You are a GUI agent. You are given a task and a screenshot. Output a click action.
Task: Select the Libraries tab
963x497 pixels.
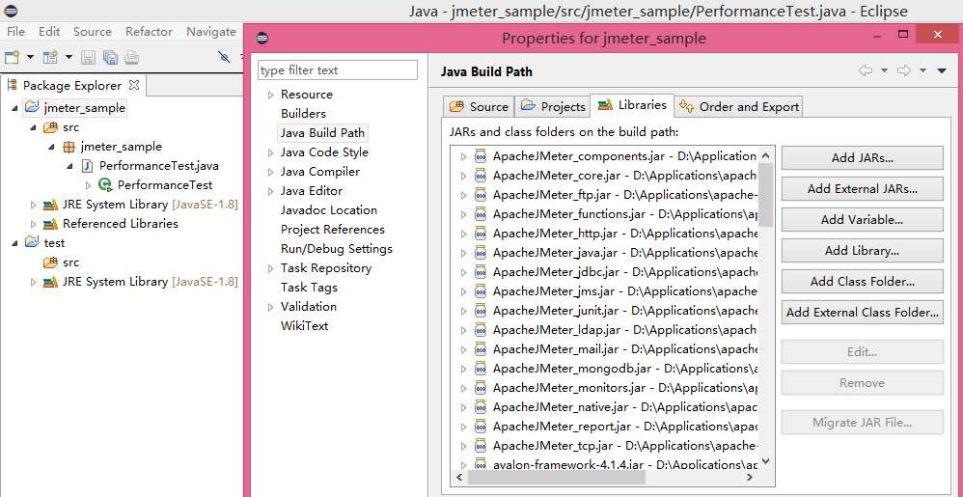coord(632,105)
